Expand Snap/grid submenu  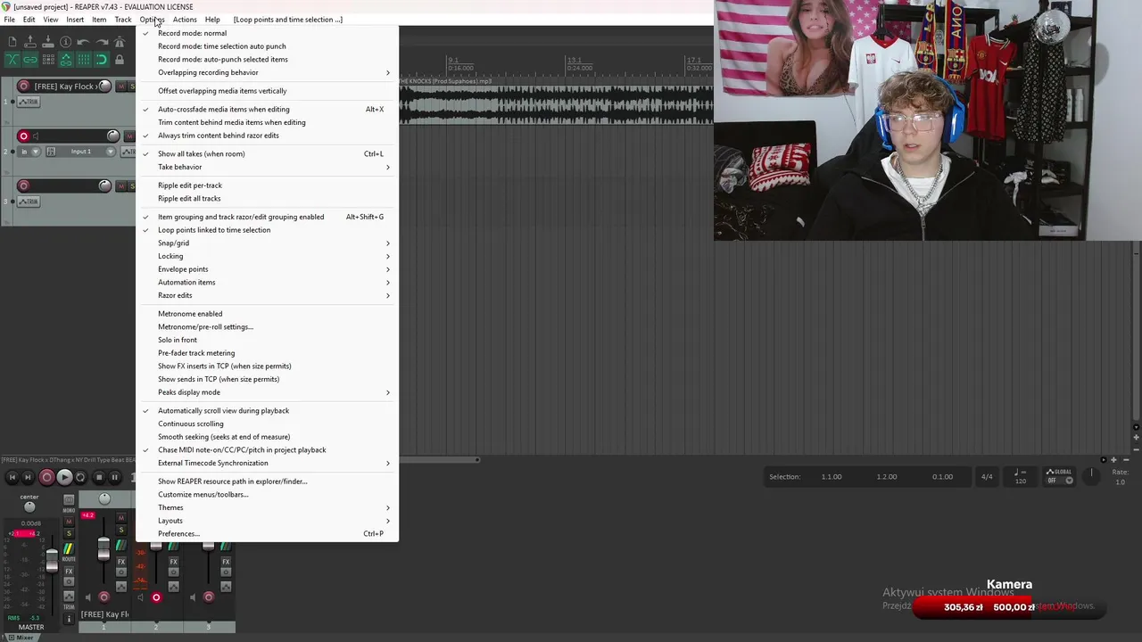(x=268, y=243)
